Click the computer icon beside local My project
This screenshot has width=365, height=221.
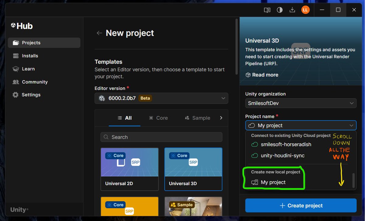[x=255, y=182]
